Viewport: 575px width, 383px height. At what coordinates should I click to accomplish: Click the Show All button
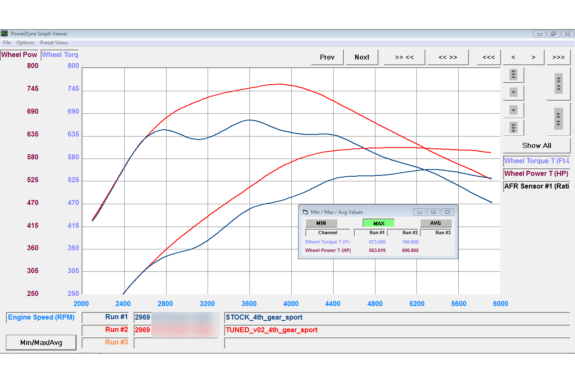536,145
